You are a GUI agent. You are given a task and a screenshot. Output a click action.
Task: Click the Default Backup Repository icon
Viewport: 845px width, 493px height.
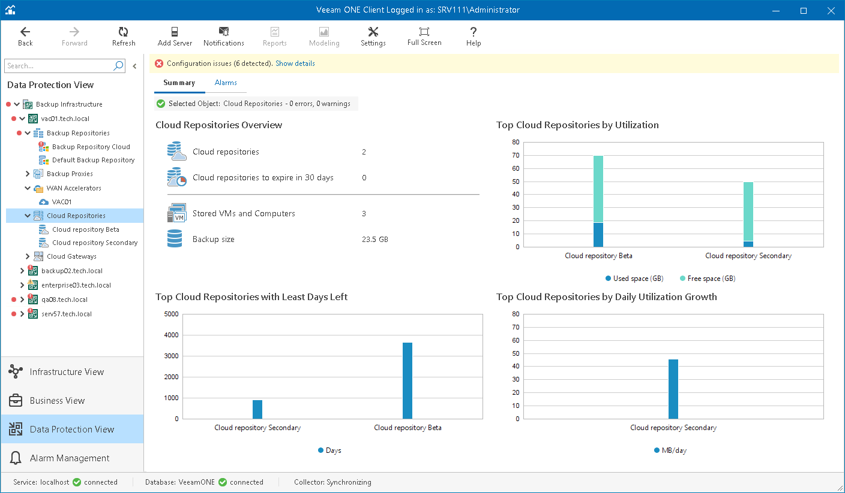pyautogui.click(x=43, y=160)
